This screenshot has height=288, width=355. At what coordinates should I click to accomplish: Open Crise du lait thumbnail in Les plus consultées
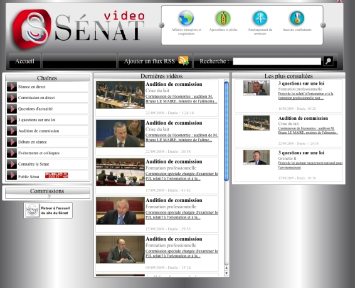click(257, 123)
